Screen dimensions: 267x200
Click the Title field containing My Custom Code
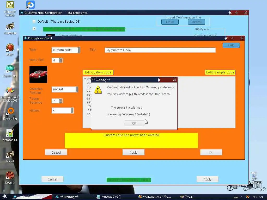tap(160, 50)
